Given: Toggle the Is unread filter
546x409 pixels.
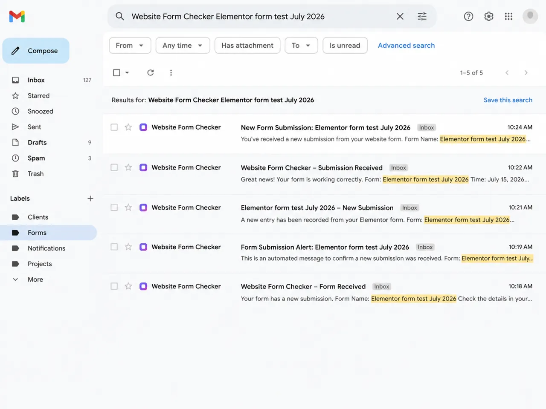Looking at the screenshot, I should point(345,46).
